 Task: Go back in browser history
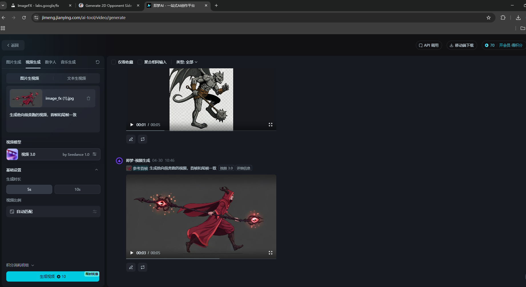[3, 18]
